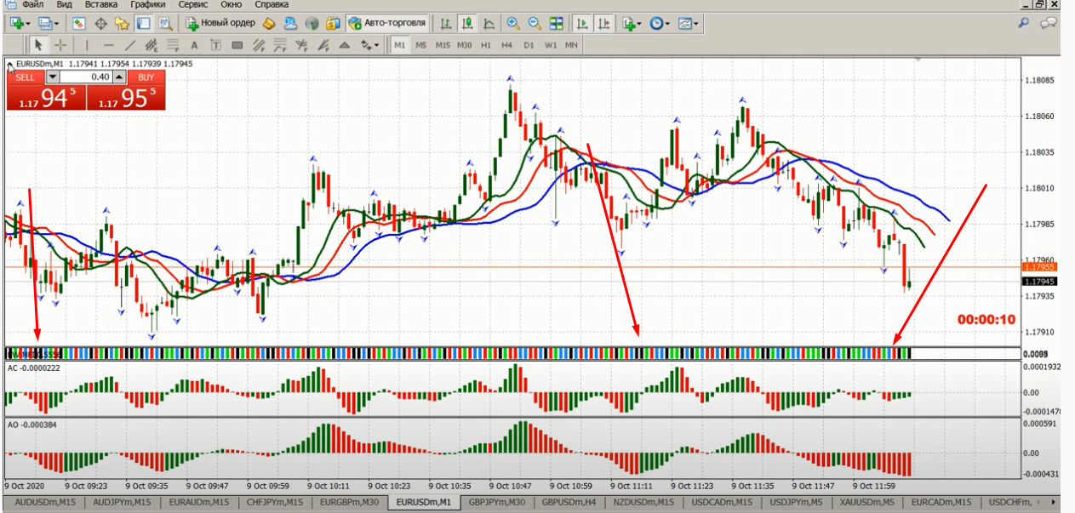The width and height of the screenshot is (1075, 513).
Task: Switch timeframe to M1
Action: (400, 45)
